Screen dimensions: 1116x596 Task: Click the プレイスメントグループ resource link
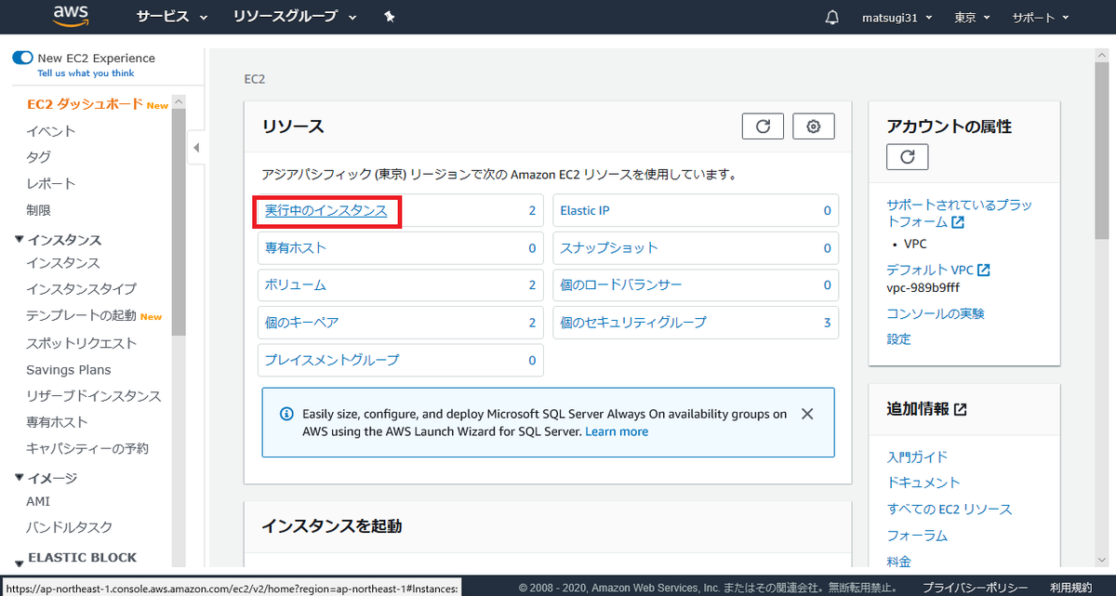pyautogui.click(x=332, y=360)
